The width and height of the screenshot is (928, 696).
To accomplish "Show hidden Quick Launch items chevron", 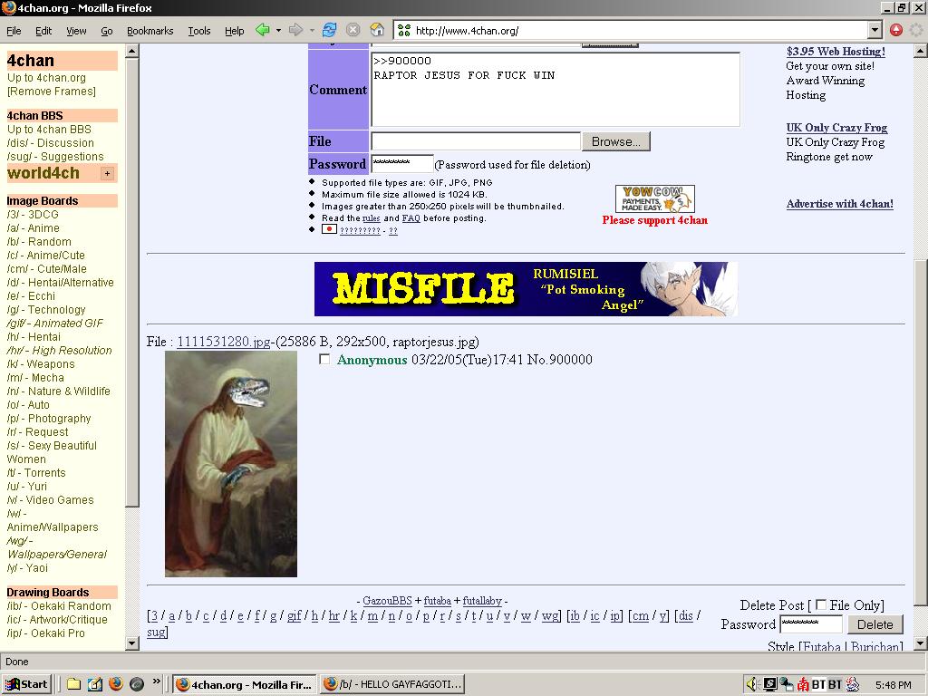I will pos(156,681).
